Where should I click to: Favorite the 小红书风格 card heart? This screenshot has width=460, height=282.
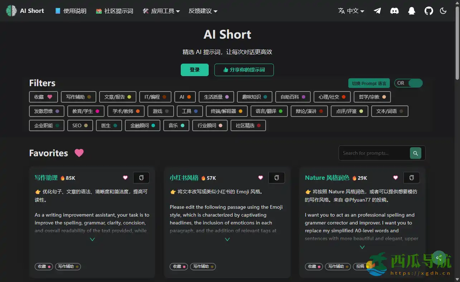tap(260, 178)
